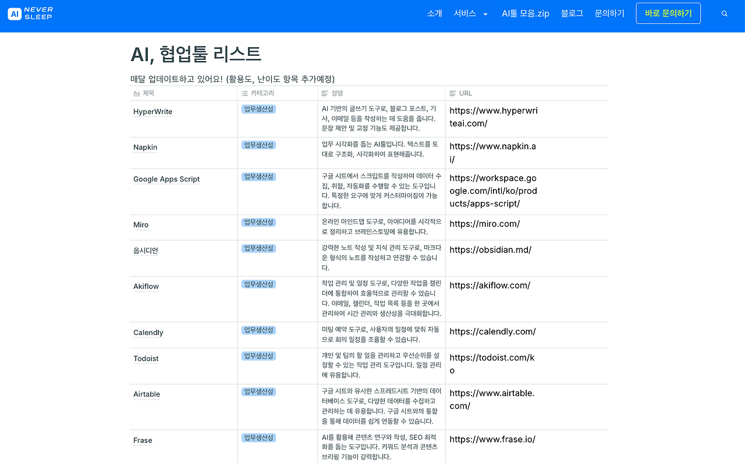Open the Todoist title link

point(146,358)
